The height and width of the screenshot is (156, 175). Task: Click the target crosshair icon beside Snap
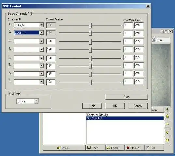click(x=167, y=110)
